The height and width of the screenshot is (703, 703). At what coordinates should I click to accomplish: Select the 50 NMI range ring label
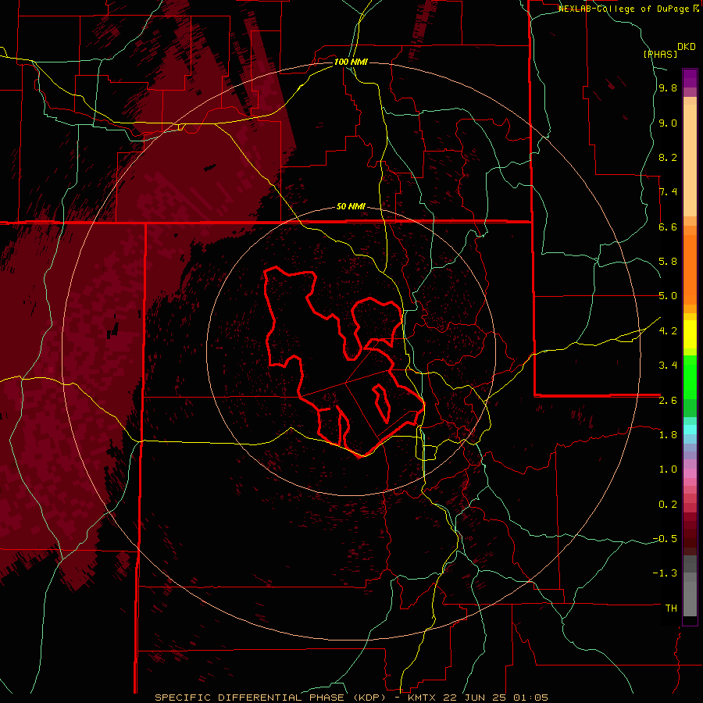tap(351, 206)
